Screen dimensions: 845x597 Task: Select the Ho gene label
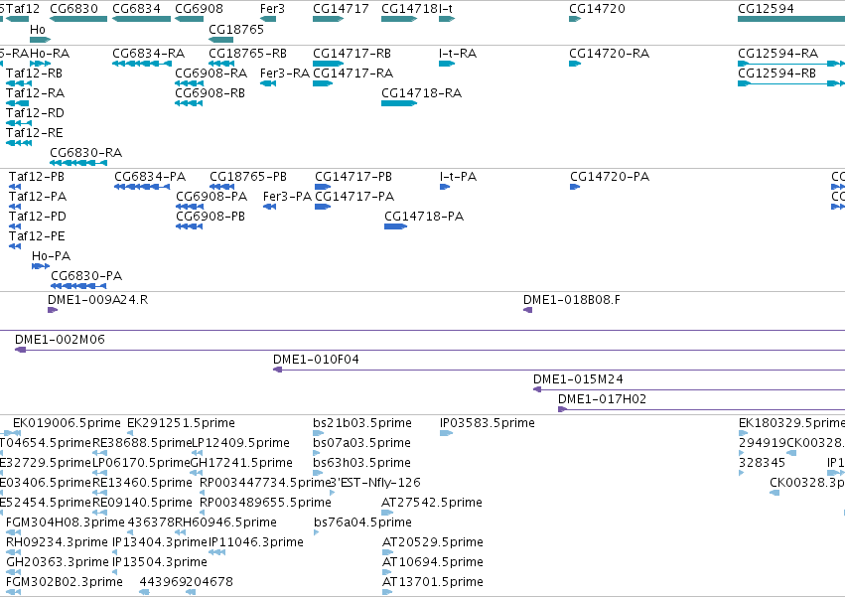(x=38, y=29)
